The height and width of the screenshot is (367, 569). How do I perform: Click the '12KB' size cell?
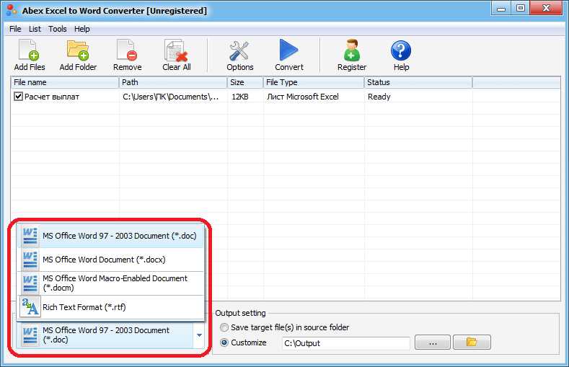240,97
